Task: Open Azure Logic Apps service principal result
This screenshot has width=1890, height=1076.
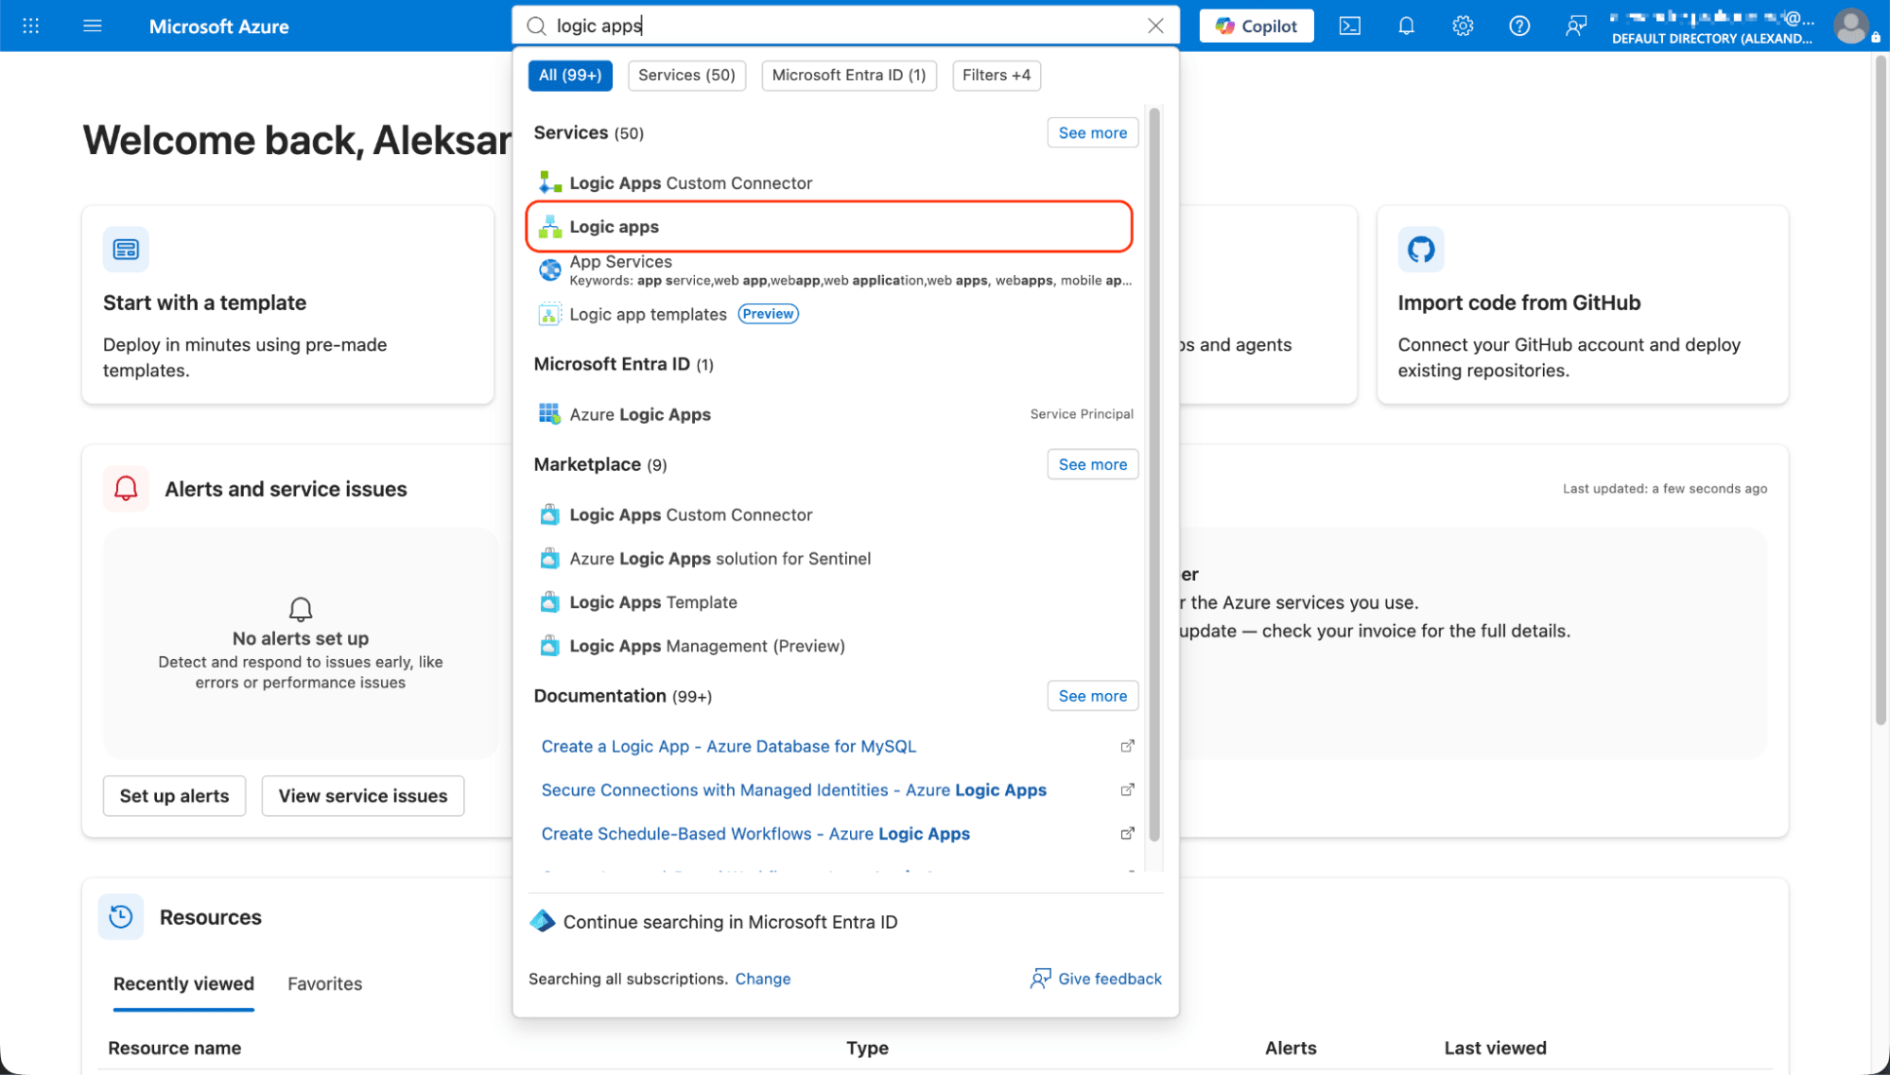Action: point(833,414)
